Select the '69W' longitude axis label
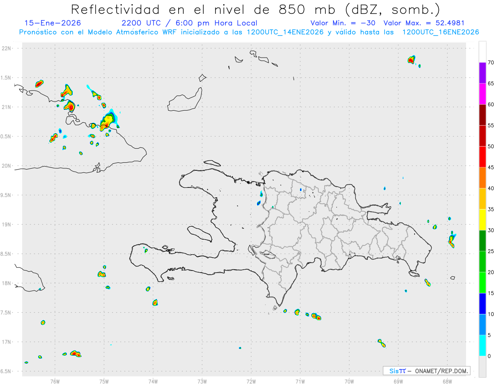This screenshot has height=387, width=502. point(398,381)
